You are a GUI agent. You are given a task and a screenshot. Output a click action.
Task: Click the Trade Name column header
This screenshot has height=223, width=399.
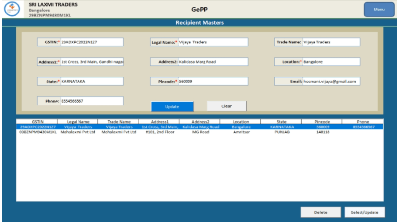coord(119,122)
